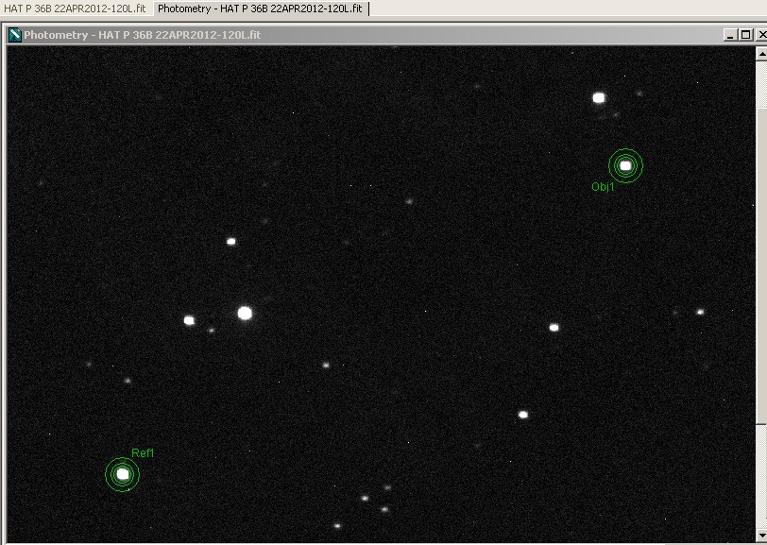Click the green Obj1 label text

603,187
